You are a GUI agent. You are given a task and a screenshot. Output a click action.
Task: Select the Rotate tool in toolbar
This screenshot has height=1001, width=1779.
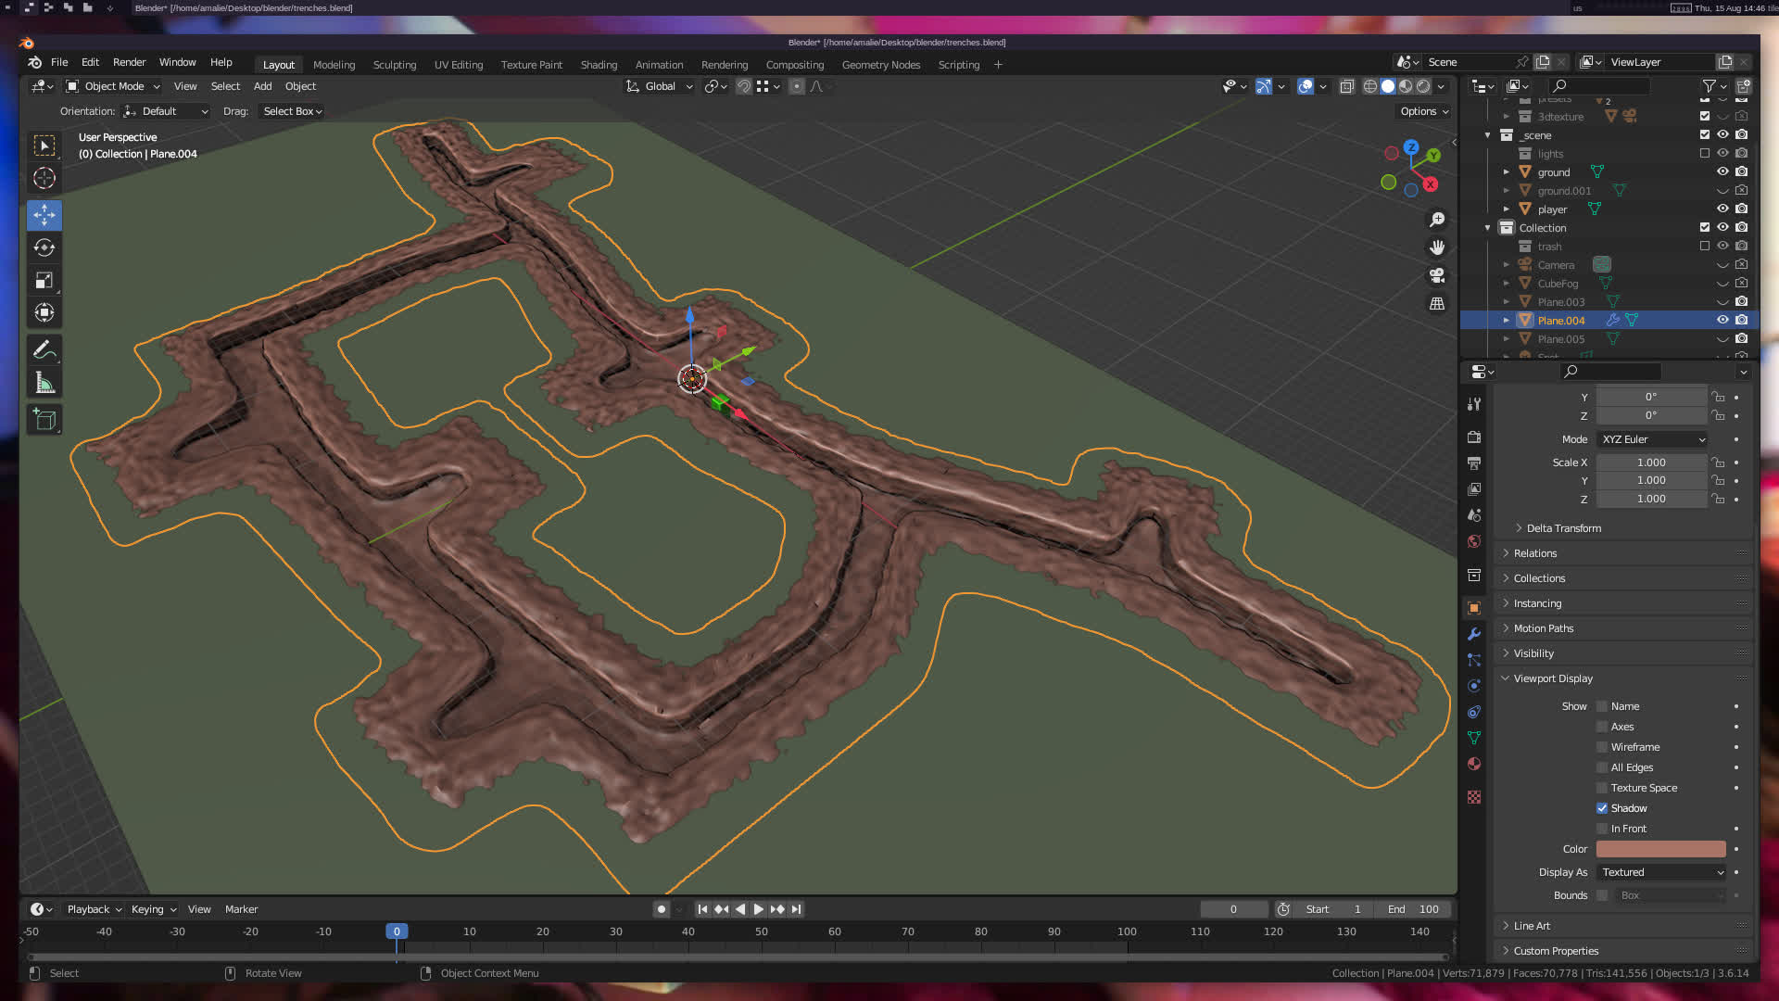pos(44,247)
